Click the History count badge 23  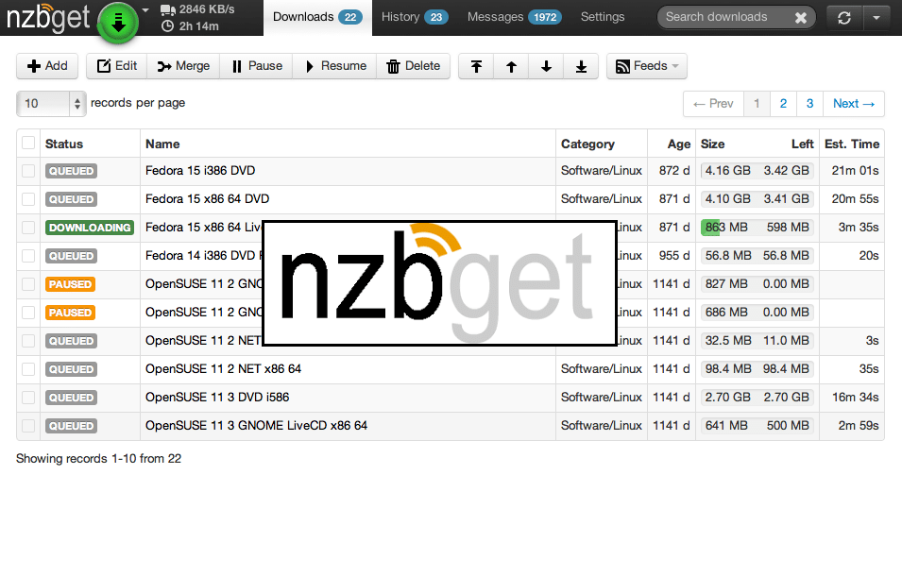coord(436,17)
